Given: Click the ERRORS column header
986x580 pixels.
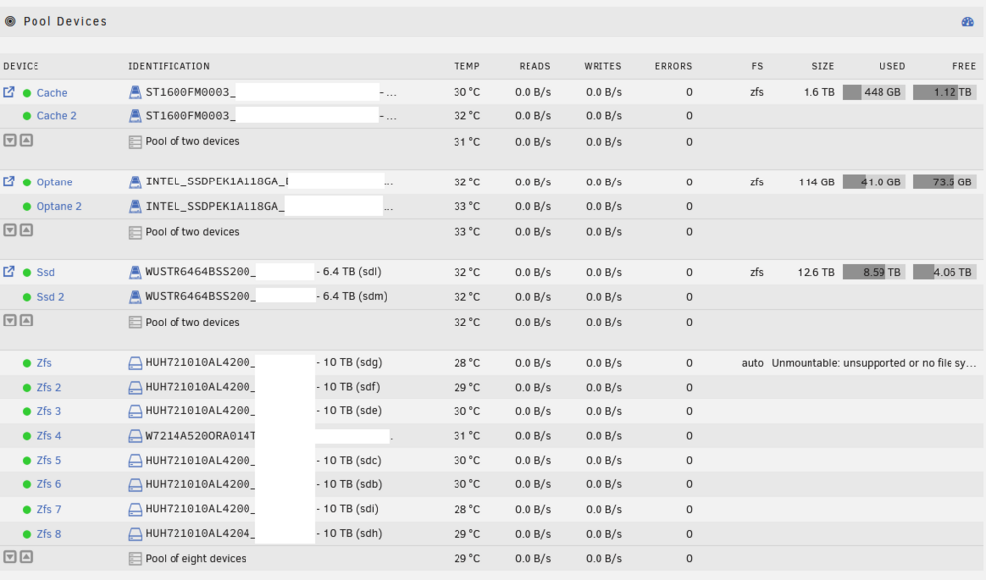Looking at the screenshot, I should tap(673, 66).
